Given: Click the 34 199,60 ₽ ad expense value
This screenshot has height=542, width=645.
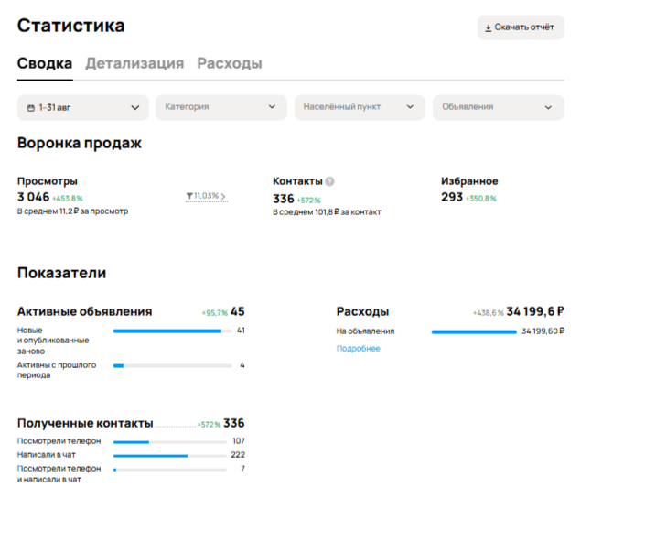Looking at the screenshot, I should point(543,331).
